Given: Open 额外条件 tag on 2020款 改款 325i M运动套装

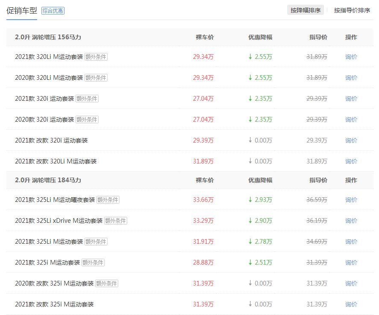Looking at the screenshot, I should [x=107, y=283].
